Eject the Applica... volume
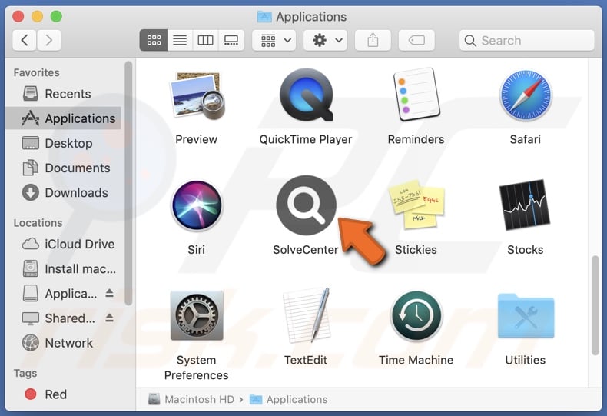The width and height of the screenshot is (607, 416). coord(110,293)
